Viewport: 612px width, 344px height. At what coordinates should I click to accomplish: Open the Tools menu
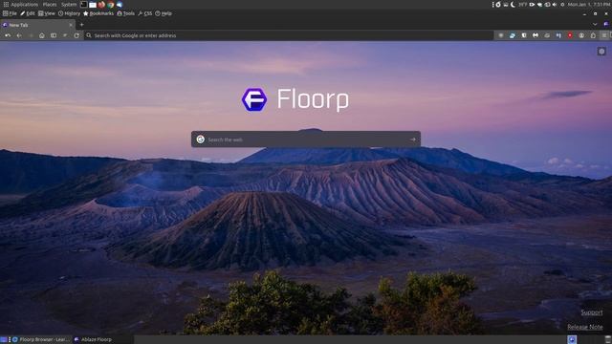pos(125,13)
